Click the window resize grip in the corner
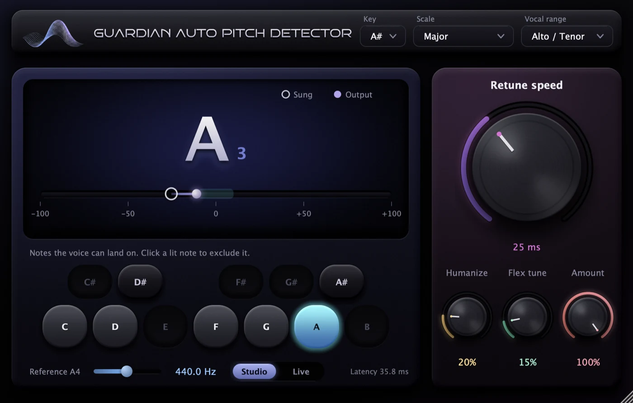 point(626,396)
